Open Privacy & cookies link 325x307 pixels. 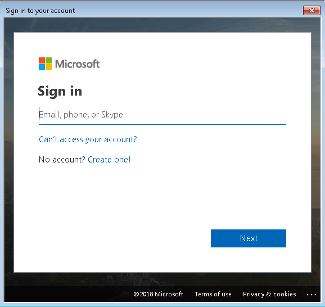269,294
